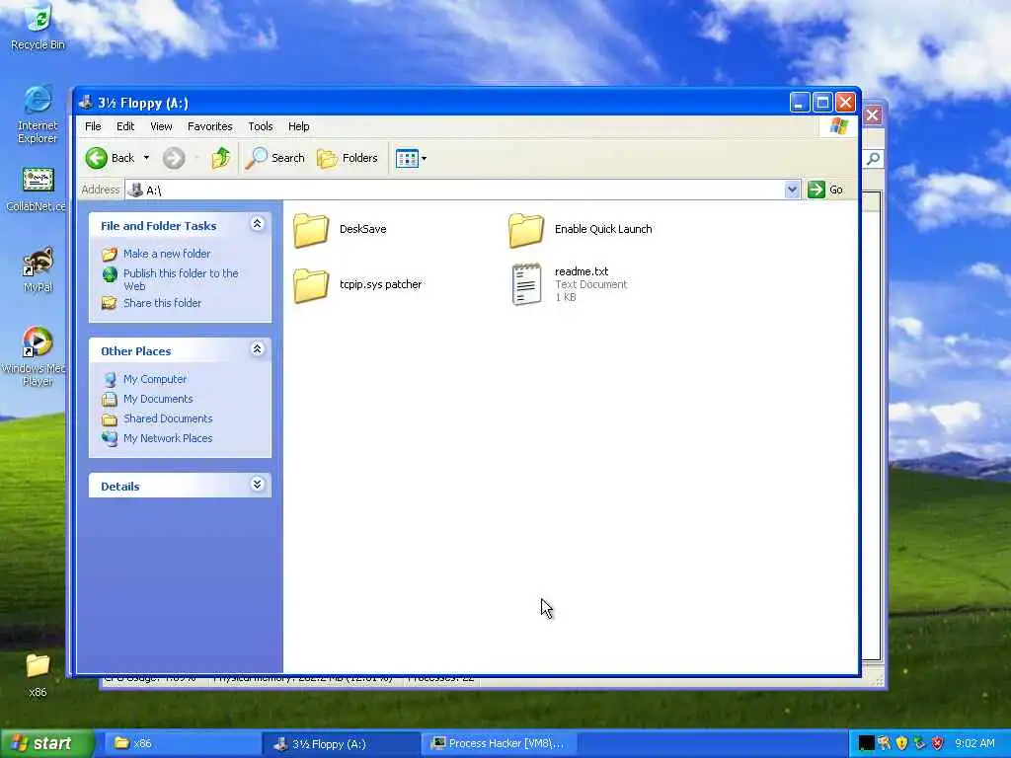Screen dimensions: 1011x758
Task: Expand the Details panel
Action: (257, 484)
